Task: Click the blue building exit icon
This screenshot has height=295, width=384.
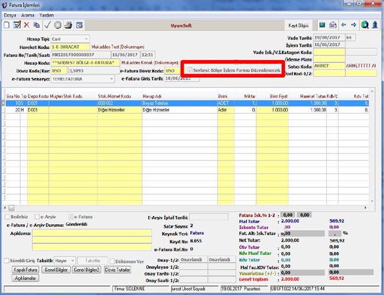Action: [375, 25]
